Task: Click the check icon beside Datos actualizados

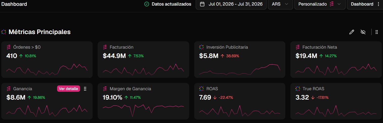Action: (146, 4)
